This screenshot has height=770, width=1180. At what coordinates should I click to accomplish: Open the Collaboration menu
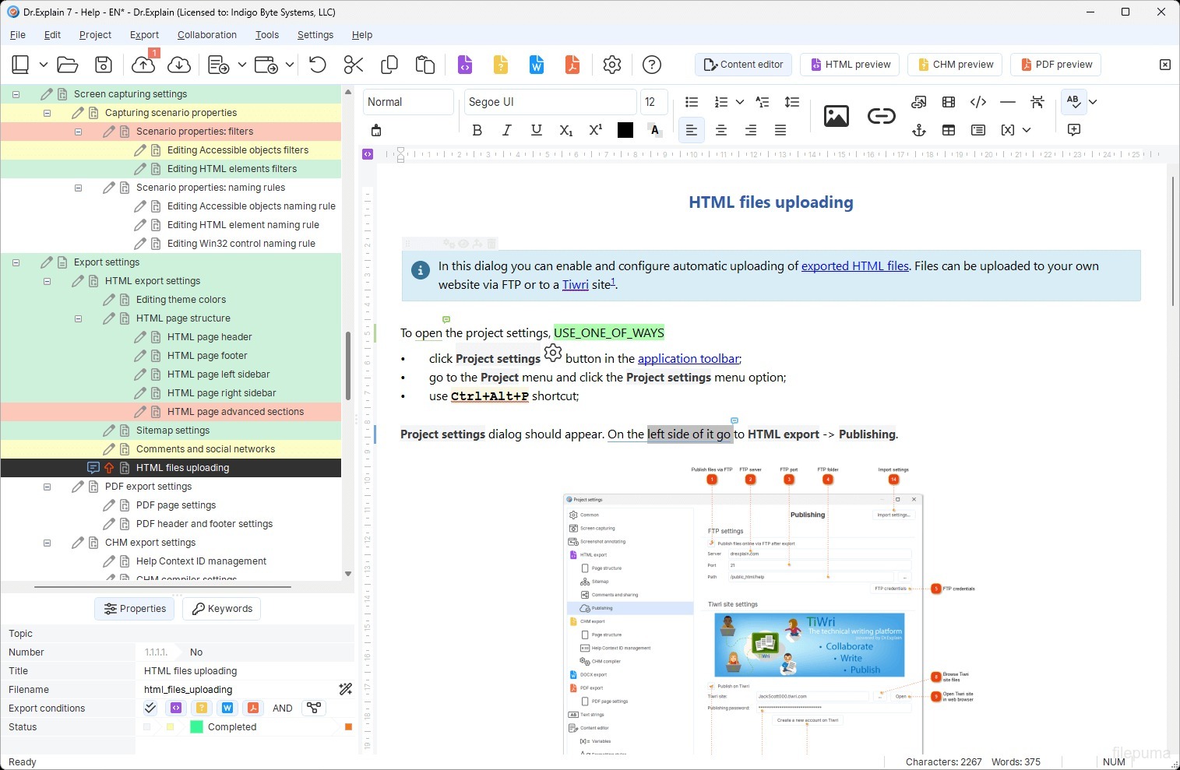(x=206, y=35)
